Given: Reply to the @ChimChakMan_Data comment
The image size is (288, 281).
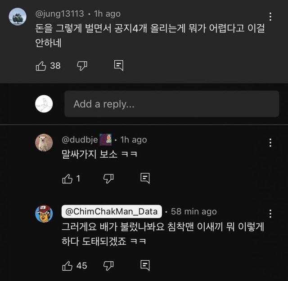Looking at the screenshot, I should tap(145, 266).
